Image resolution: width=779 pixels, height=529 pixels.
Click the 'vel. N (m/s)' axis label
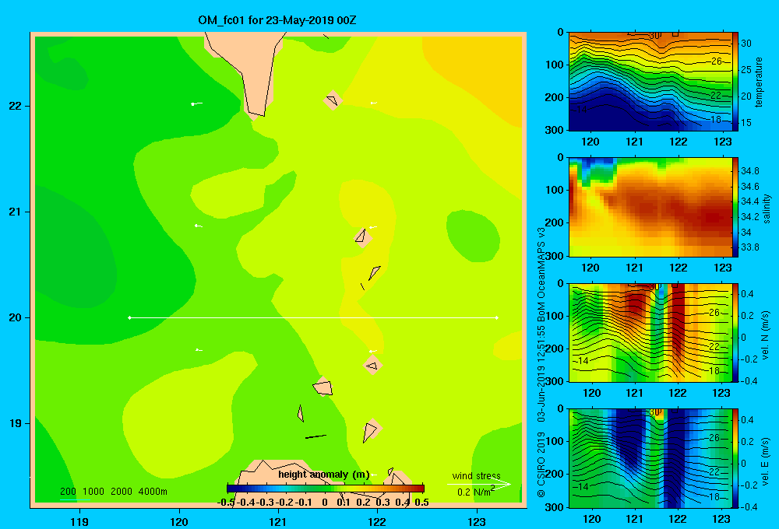click(x=766, y=335)
